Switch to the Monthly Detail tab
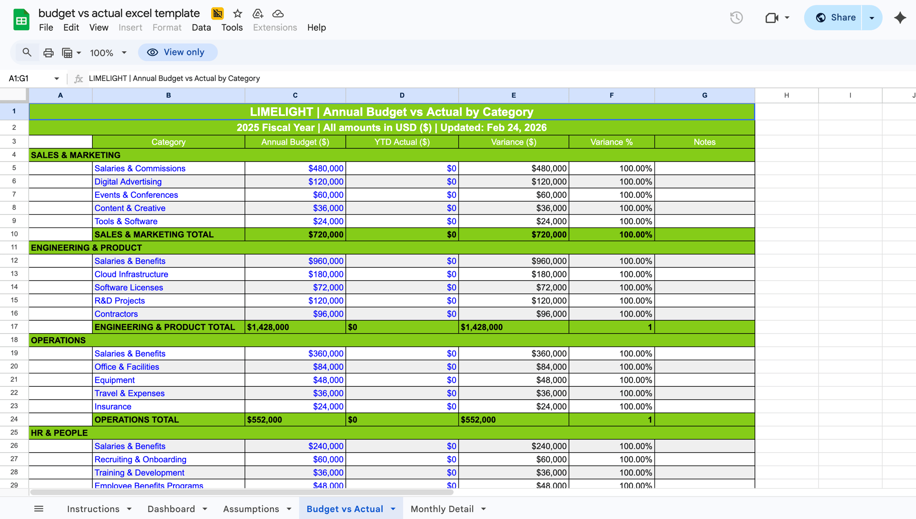This screenshot has width=916, height=519. pos(441,508)
